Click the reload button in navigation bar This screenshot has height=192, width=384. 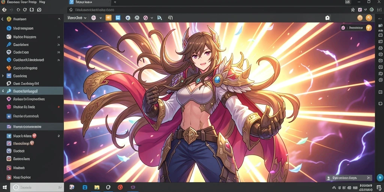(25, 10)
